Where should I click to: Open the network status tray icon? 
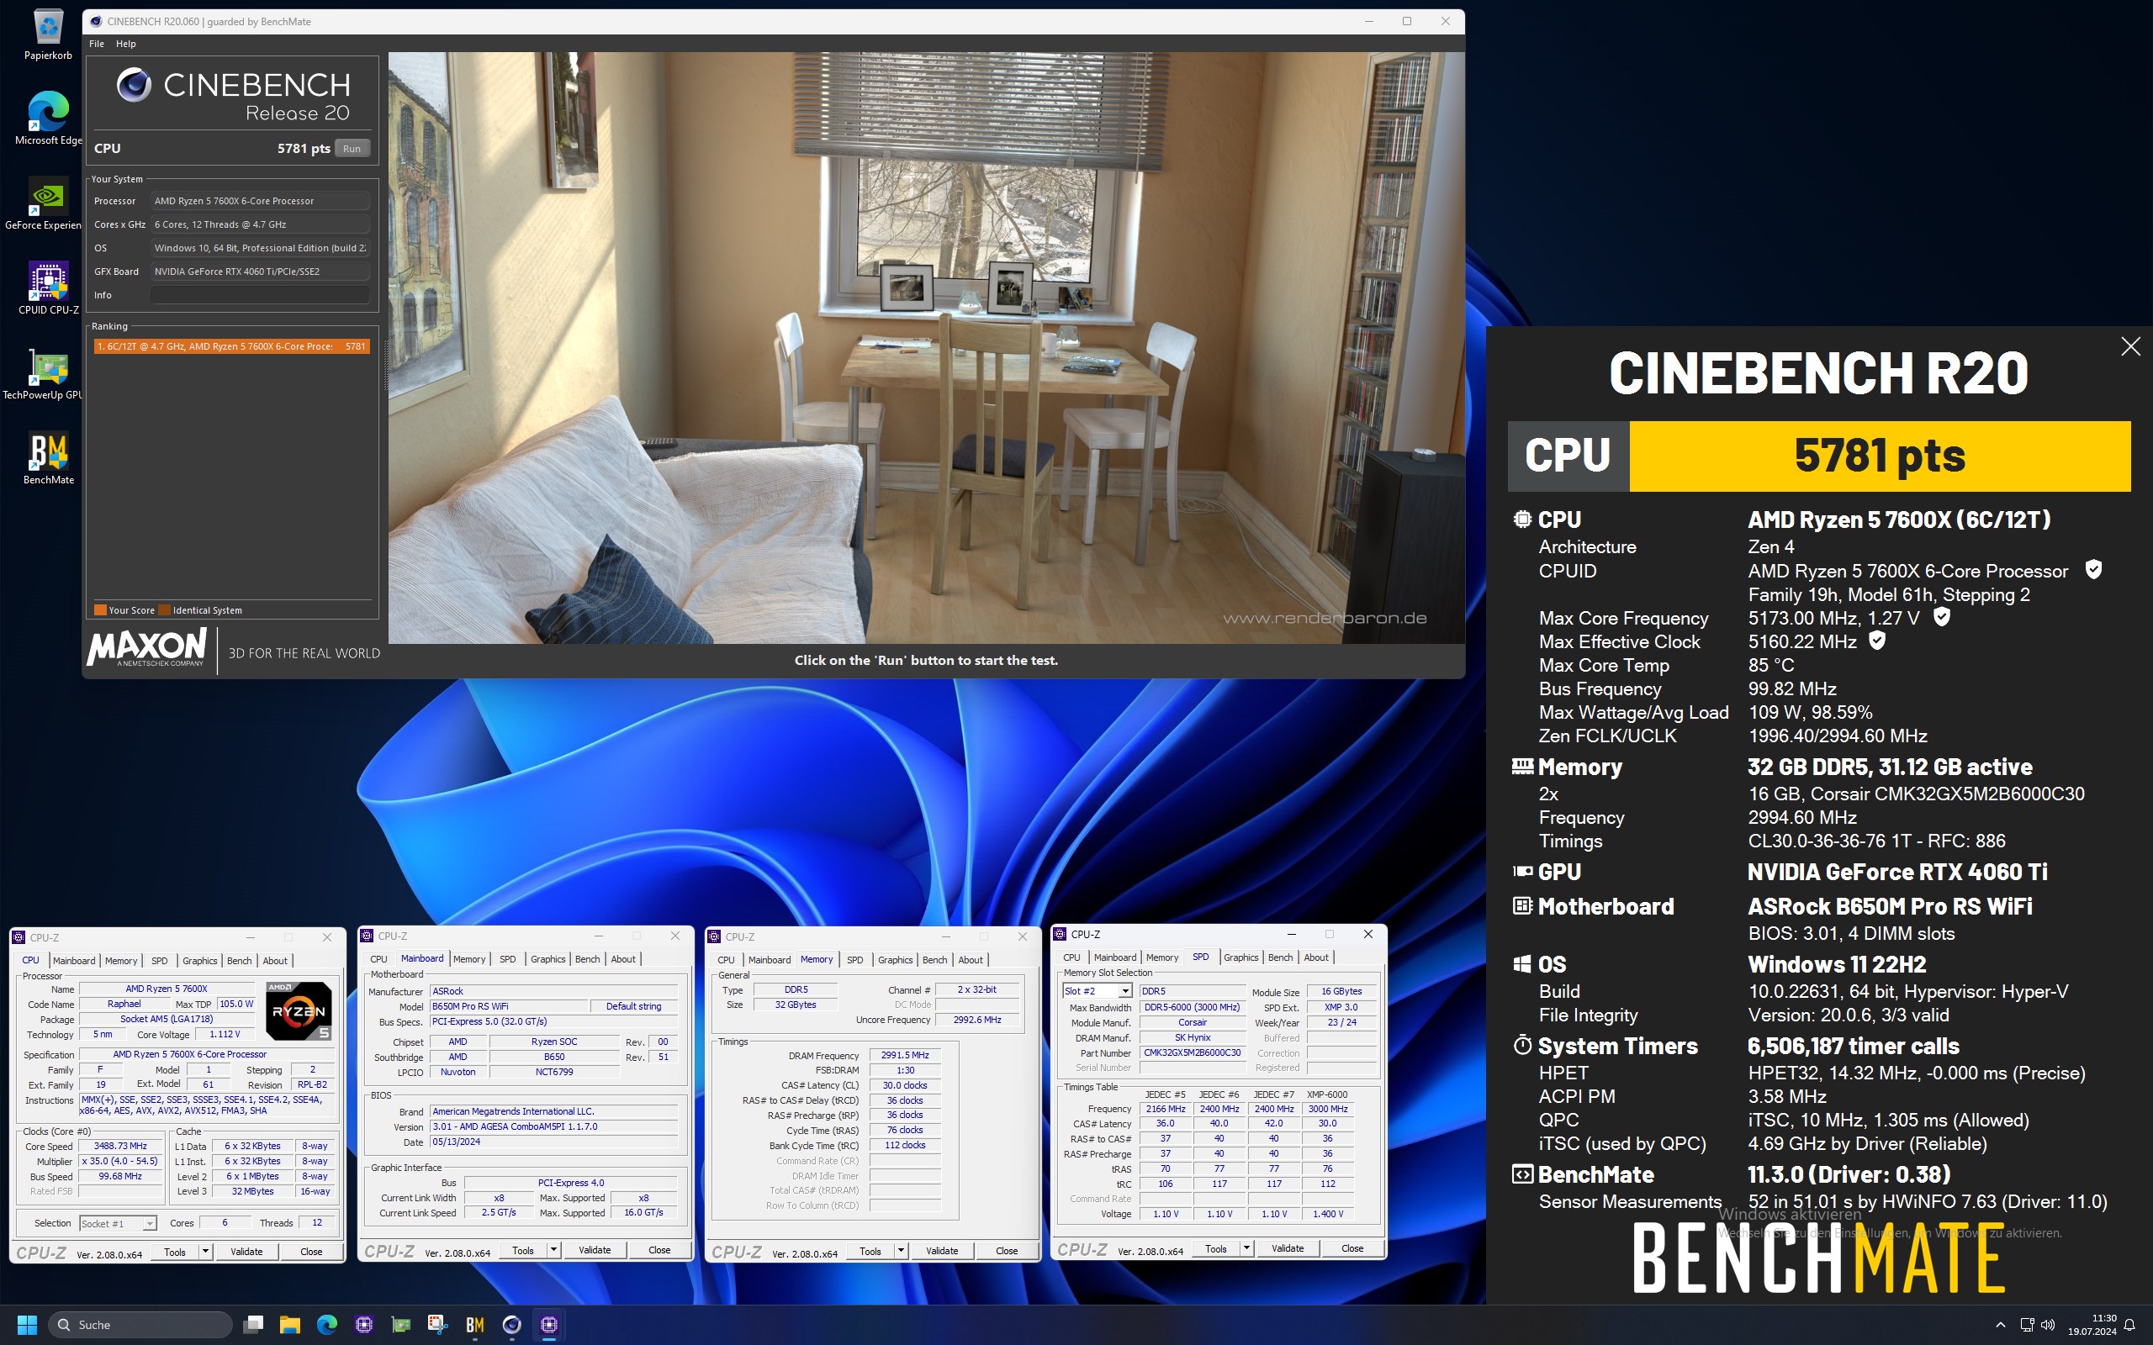[2026, 1325]
